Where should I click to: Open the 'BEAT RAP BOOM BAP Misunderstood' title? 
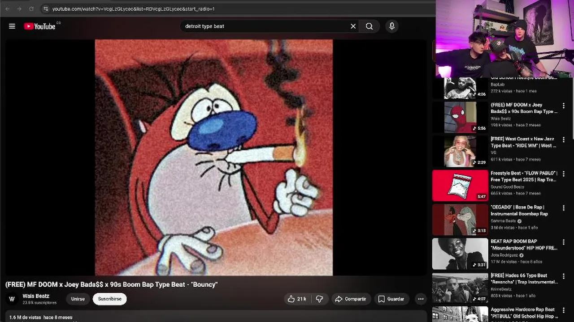point(524,245)
